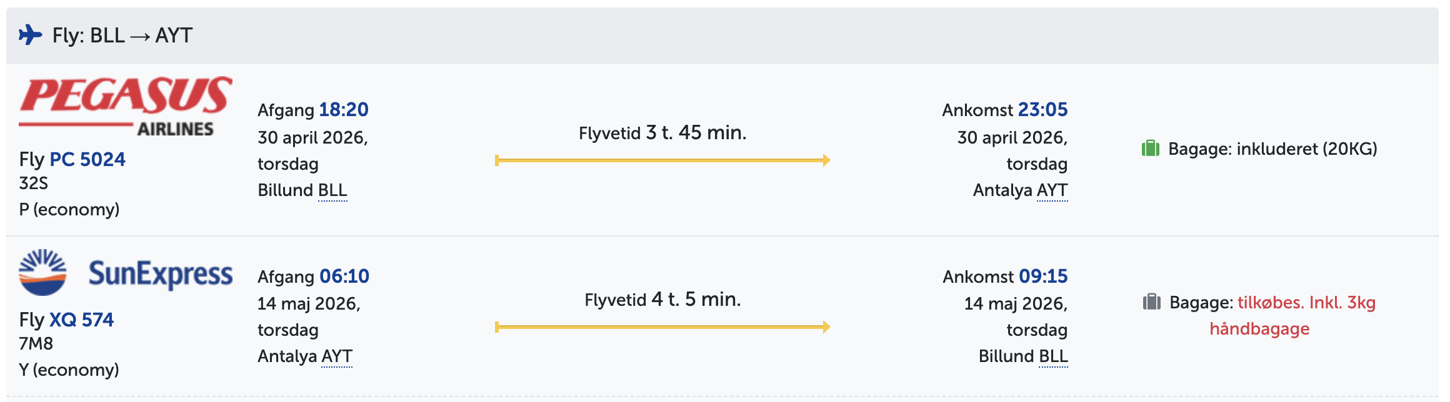Image resolution: width=1450 pixels, height=402 pixels.
Task: Click the gray baggage suitcase icon
Action: point(1151,303)
